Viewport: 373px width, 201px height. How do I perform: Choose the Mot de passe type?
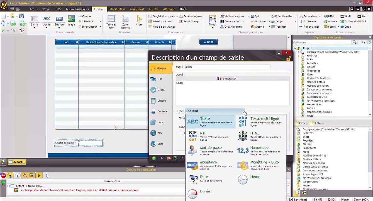point(211,150)
